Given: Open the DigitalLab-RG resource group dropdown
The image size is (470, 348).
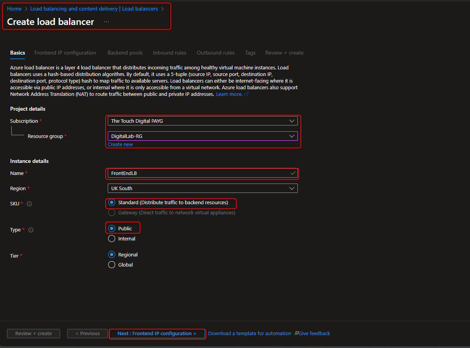Looking at the screenshot, I should 292,136.
